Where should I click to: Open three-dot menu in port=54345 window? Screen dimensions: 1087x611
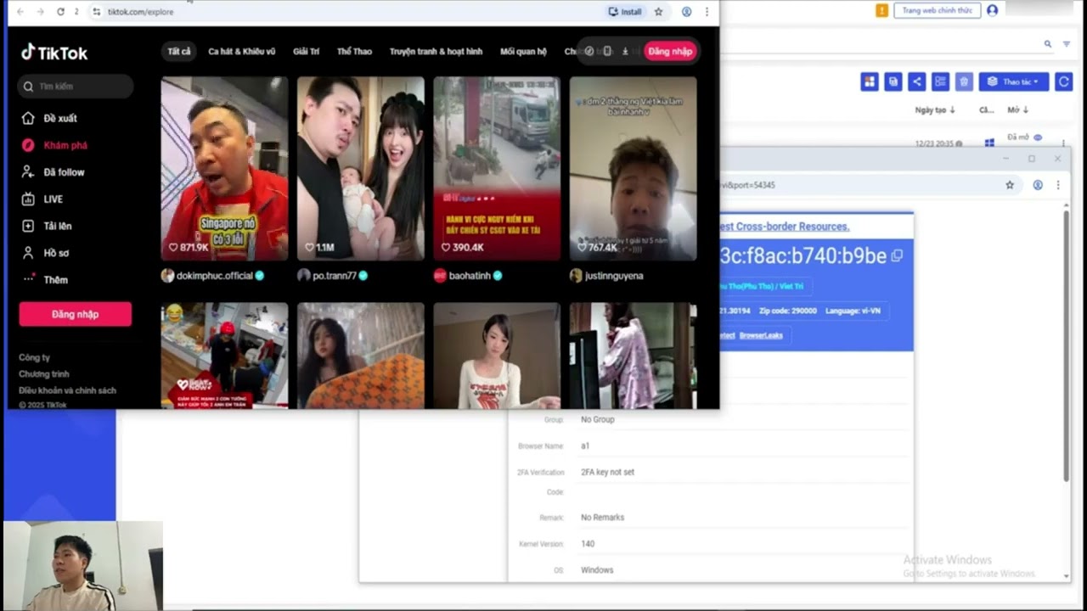pyautogui.click(x=1058, y=185)
